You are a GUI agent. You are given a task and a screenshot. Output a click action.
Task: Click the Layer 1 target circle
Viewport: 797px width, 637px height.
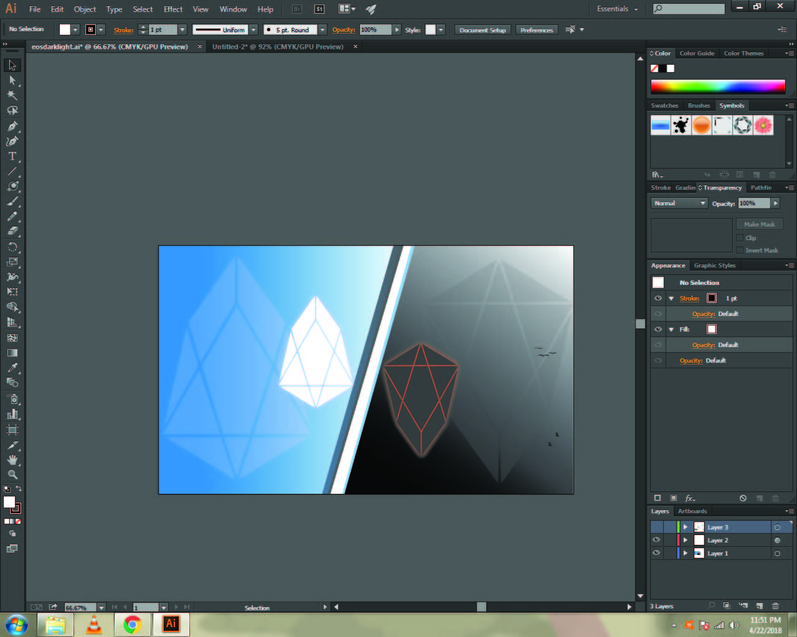[777, 553]
